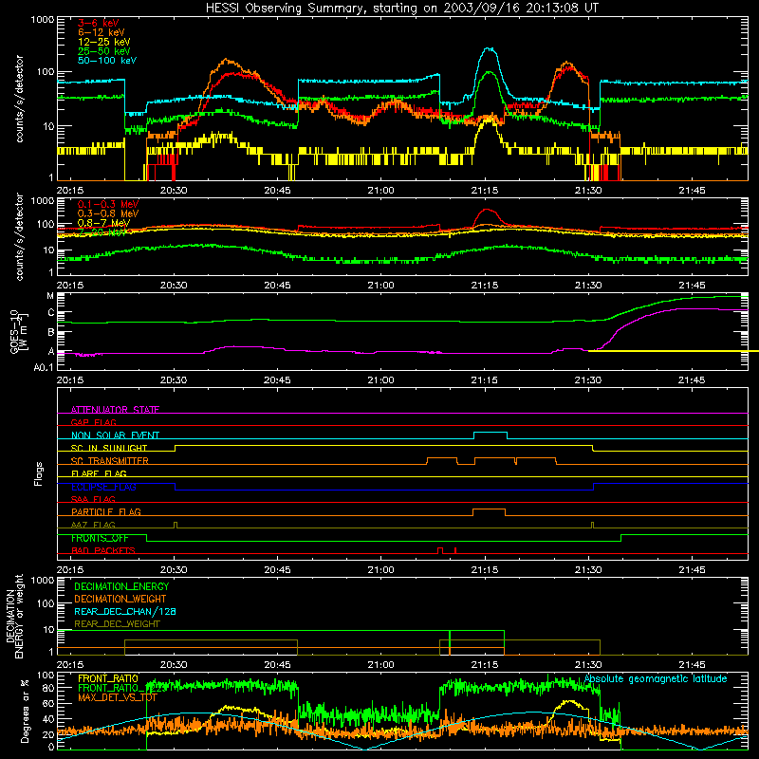759x759 pixels.
Task: Select the ECLIPSE_FLAG label
Action: coord(103,487)
